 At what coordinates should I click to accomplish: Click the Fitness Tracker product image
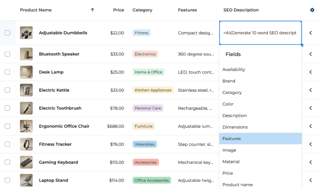[26, 144]
